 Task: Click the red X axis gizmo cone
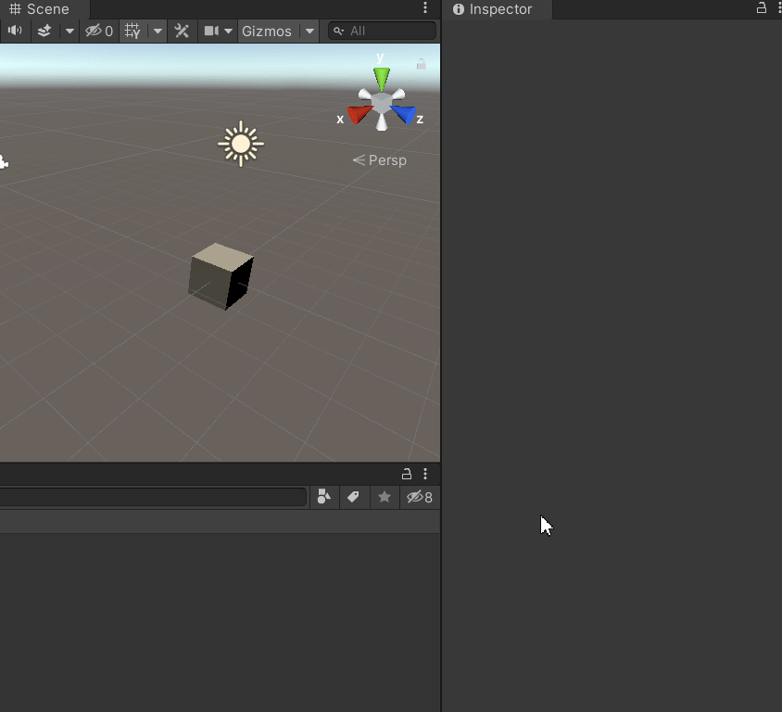359,113
